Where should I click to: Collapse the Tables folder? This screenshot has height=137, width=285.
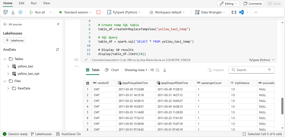point(5,59)
